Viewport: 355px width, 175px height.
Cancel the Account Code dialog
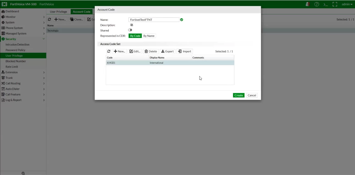[x=252, y=95]
